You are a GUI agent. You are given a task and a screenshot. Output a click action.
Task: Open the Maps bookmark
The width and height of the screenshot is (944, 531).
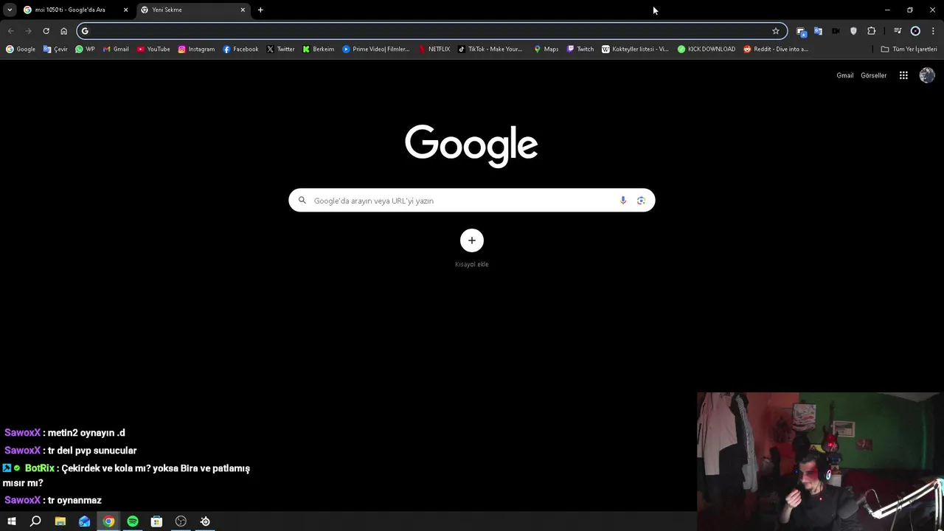(x=546, y=49)
